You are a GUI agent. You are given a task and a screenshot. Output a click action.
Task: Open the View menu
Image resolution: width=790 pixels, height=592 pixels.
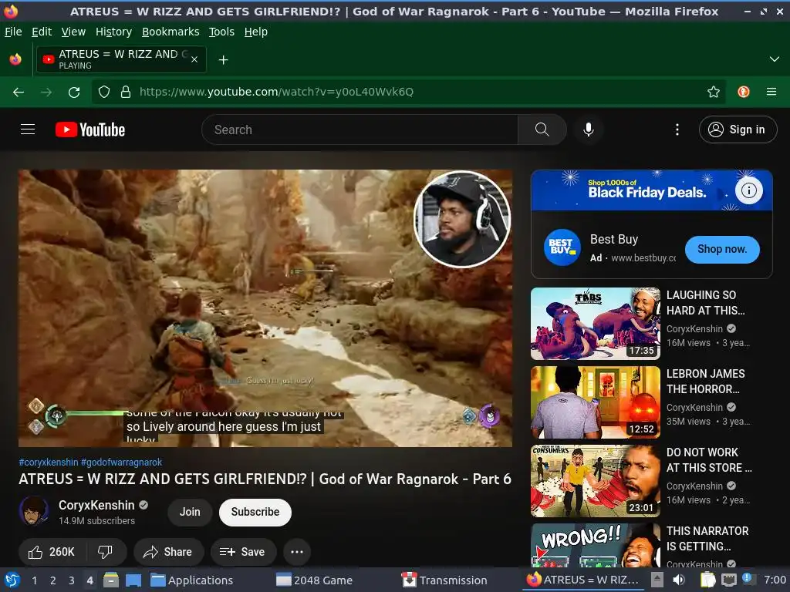tap(73, 32)
